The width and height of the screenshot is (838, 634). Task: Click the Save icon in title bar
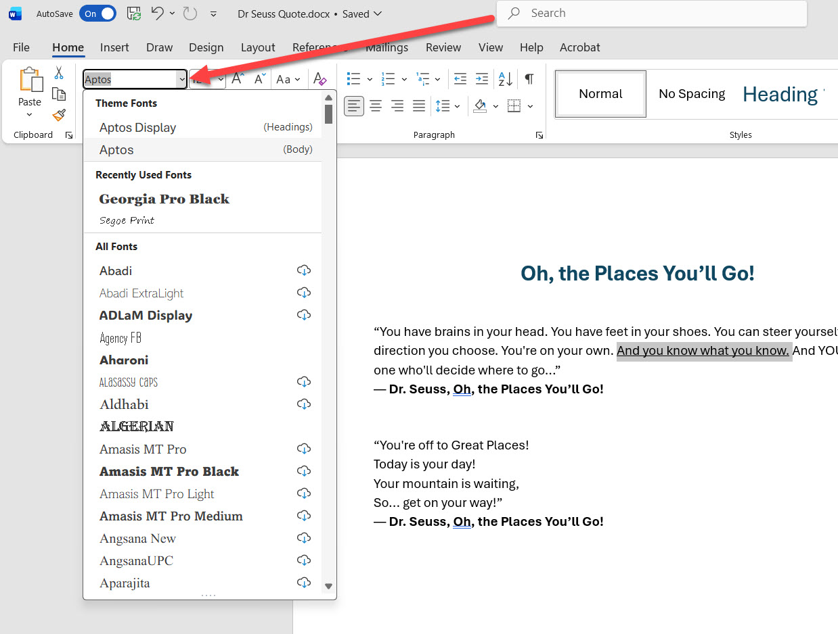coord(134,14)
